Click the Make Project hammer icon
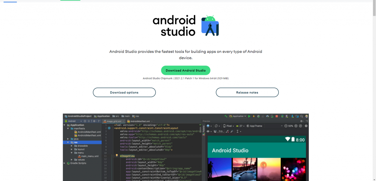This screenshot has height=181, width=376. [226, 116]
